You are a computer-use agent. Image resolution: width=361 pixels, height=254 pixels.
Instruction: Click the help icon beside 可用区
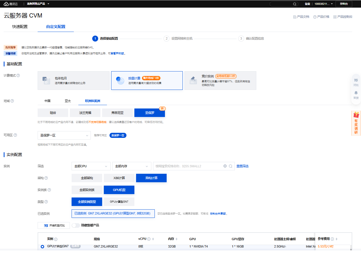[15, 135]
